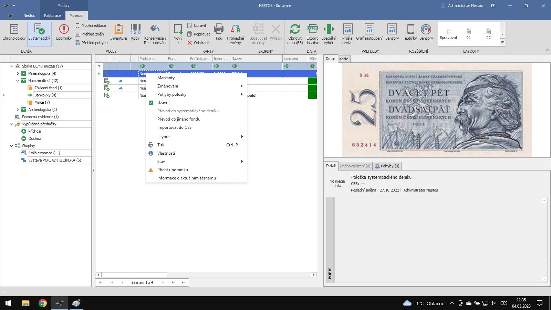551x310 pixels.
Task: Collapse Numizmatická (12) tree node
Action: pyautogui.click(x=18, y=81)
